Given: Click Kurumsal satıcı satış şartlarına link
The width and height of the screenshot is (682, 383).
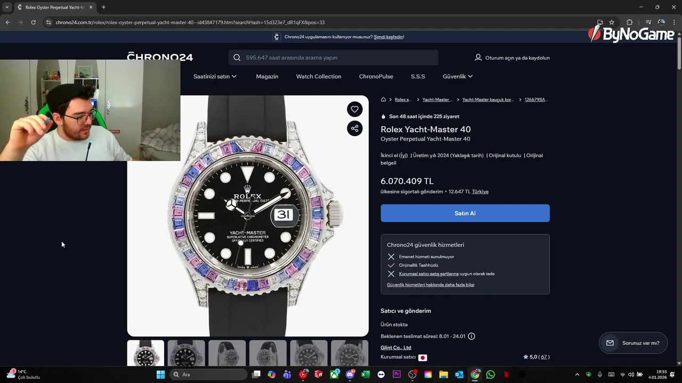Looking at the screenshot, I should (x=429, y=274).
